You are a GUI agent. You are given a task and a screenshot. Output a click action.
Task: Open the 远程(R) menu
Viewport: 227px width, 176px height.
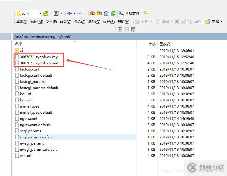(x=109, y=22)
